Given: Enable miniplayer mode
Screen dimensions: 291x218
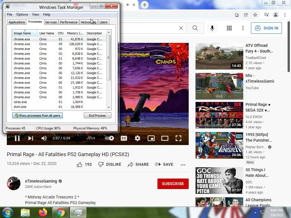Looking at the screenshot, I should coord(151,138).
